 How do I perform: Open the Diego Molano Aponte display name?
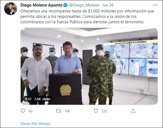tap(41, 5)
